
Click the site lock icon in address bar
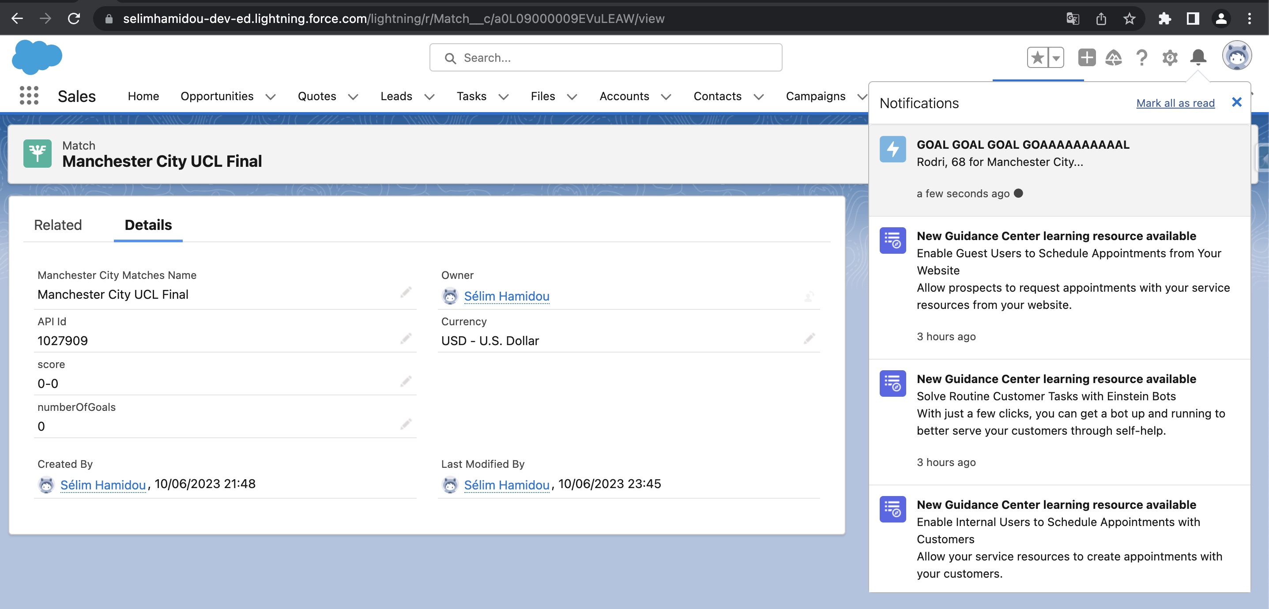pos(109,19)
